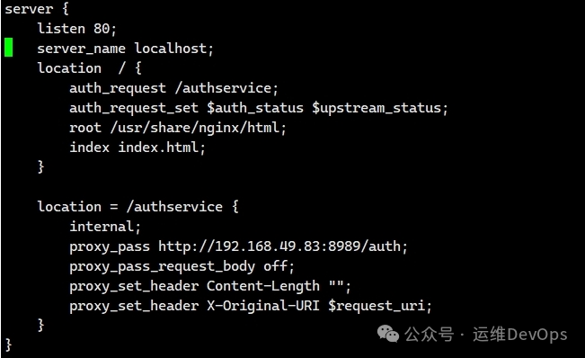Click the final closing brace of server
The image size is (585, 358).
[x=9, y=345]
